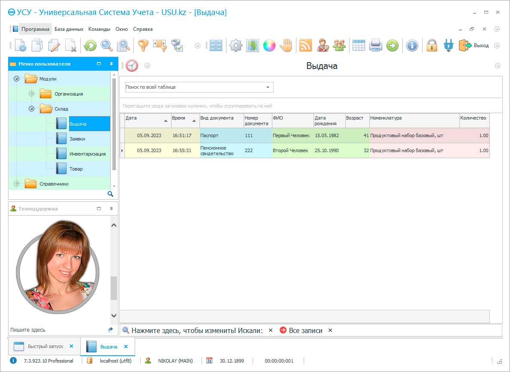Click the red clock icon beside Выдача title
The width and height of the screenshot is (510, 372).
click(132, 66)
